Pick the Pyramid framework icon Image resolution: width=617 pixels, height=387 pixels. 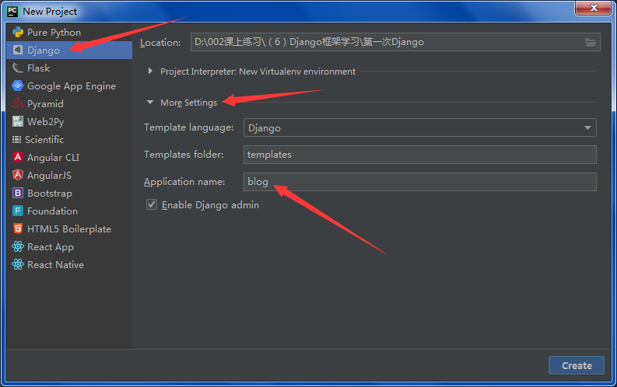[18, 103]
